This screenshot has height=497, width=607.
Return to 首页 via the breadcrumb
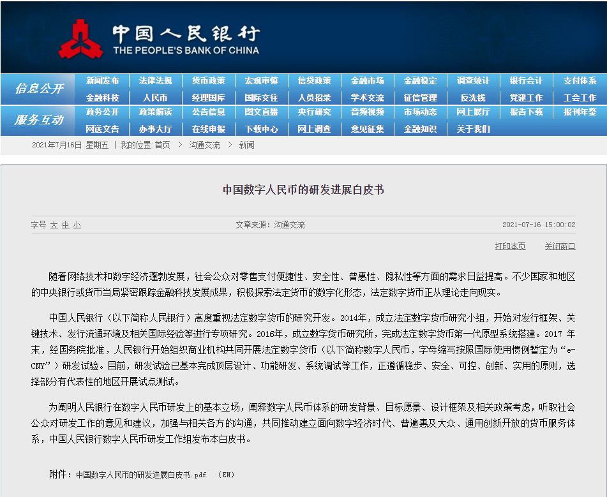pyautogui.click(x=162, y=145)
